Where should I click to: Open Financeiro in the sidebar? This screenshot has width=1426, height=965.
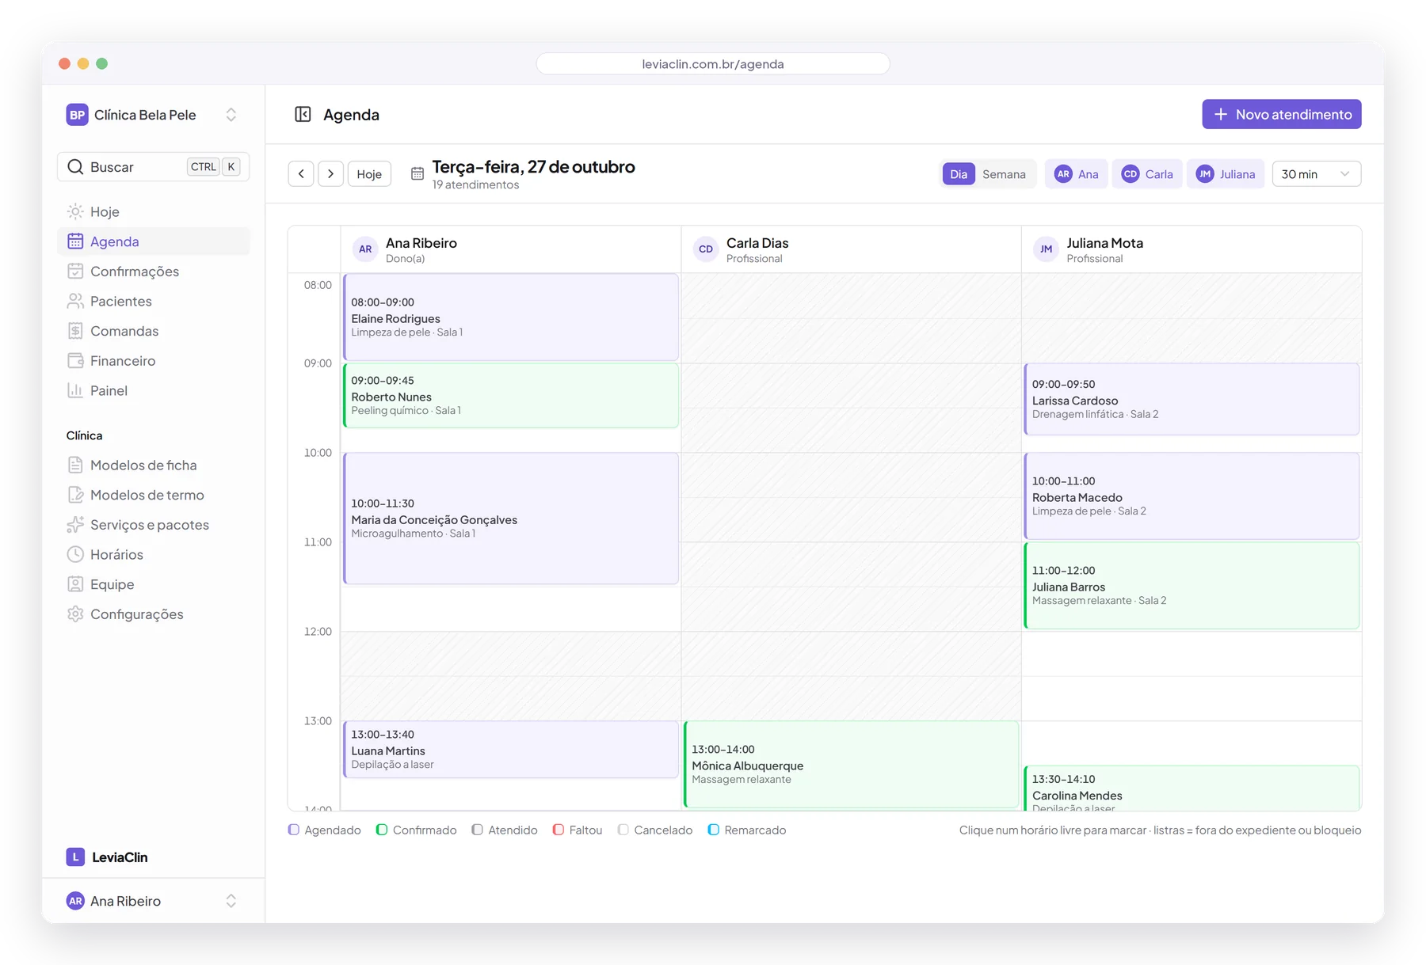[x=153, y=360]
